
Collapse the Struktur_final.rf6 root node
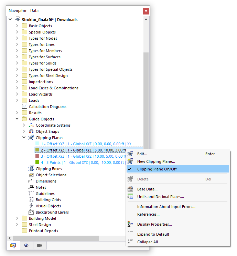tap(10, 19)
